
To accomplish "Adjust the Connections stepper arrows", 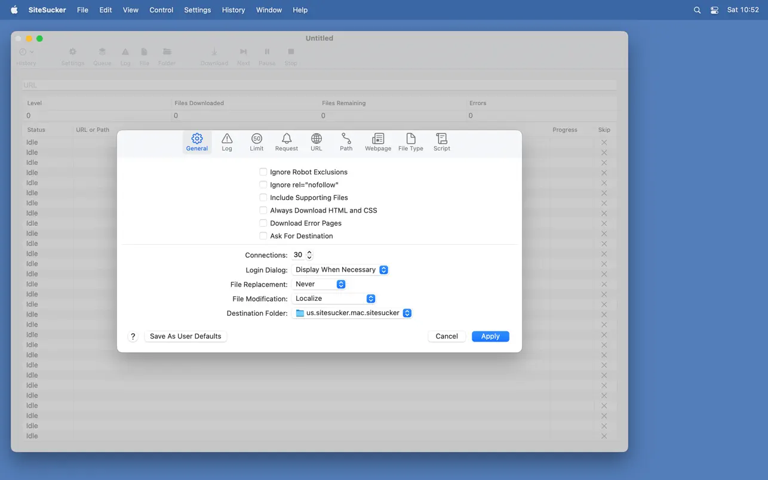I will click(309, 255).
